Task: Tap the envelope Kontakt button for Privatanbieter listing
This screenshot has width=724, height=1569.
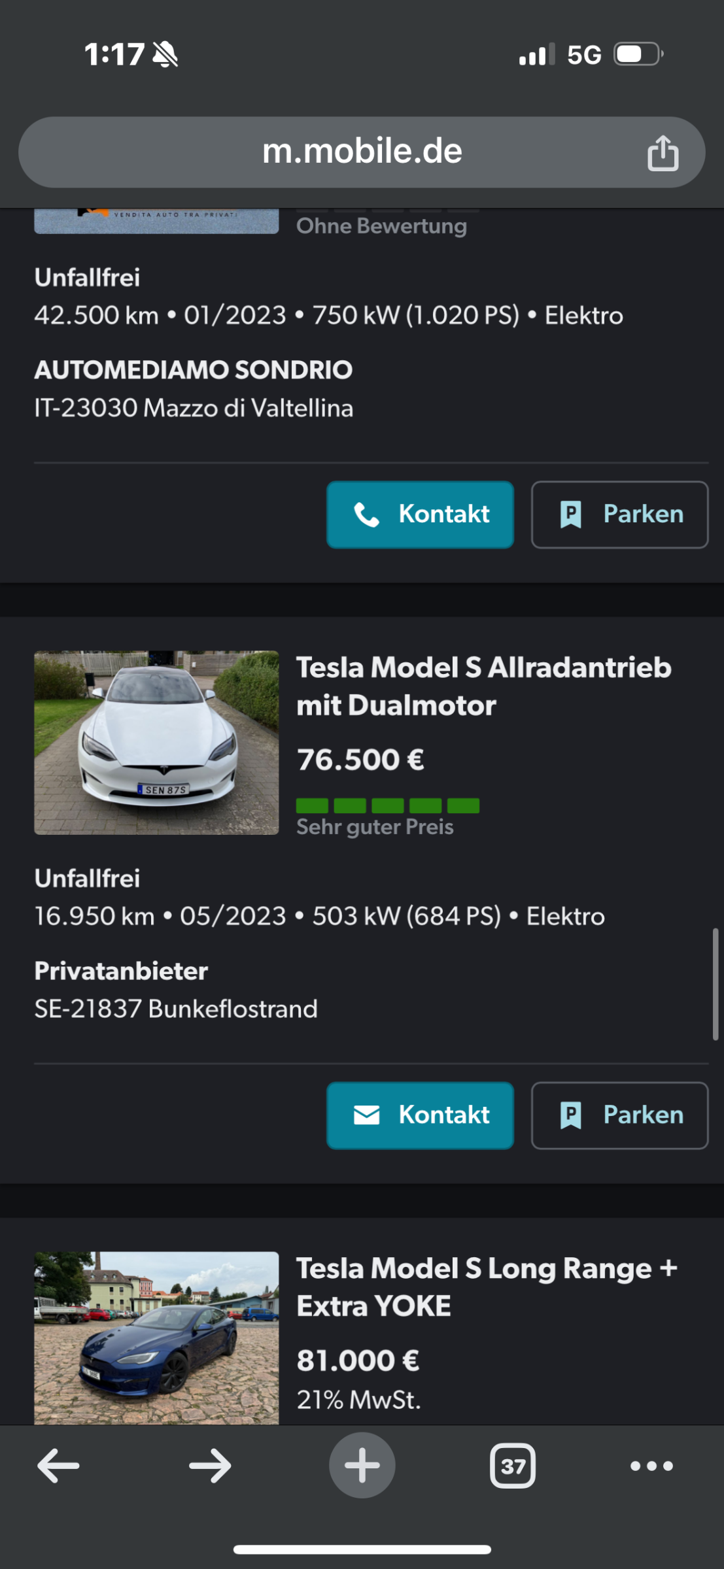Action: 420,1115
